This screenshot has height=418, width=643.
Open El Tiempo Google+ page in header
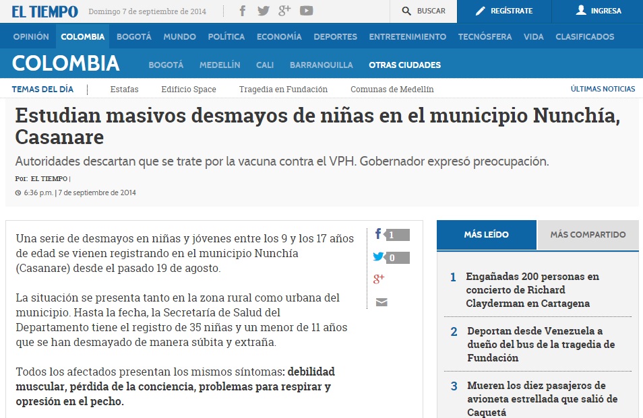[x=284, y=11]
